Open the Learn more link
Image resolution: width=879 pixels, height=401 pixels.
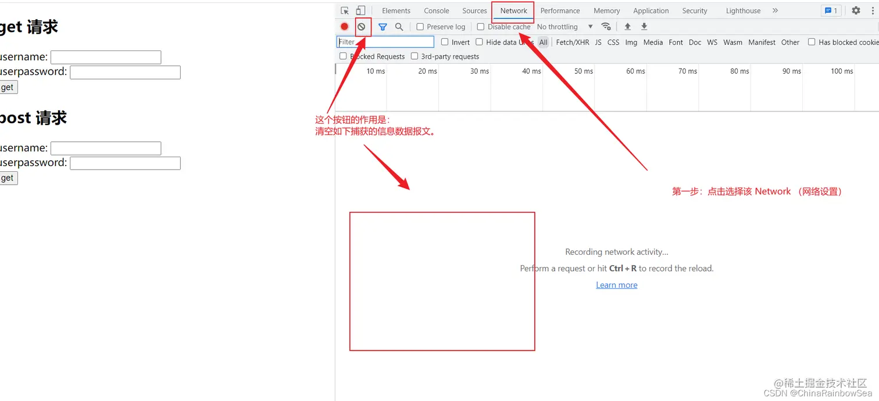[617, 285]
